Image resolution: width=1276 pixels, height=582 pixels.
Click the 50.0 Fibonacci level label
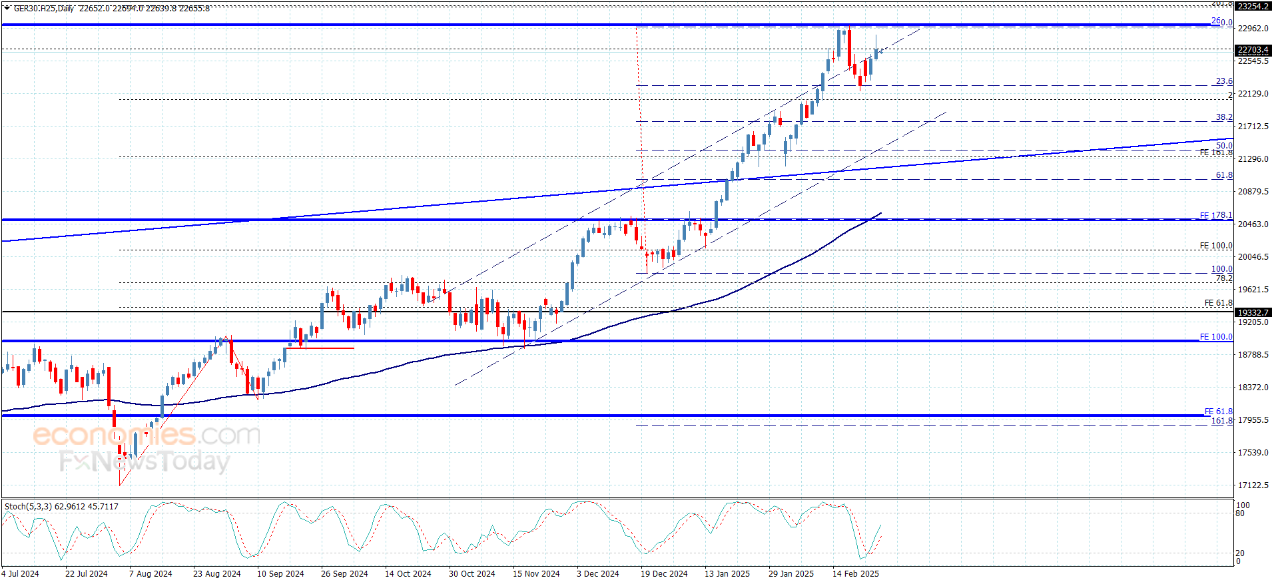1224,146
